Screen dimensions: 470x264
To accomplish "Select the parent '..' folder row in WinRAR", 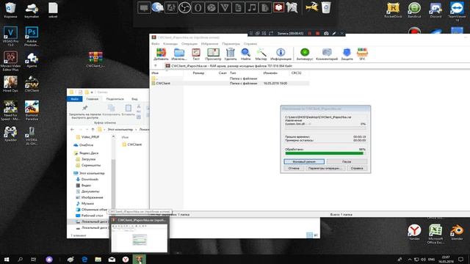I will point(230,78).
